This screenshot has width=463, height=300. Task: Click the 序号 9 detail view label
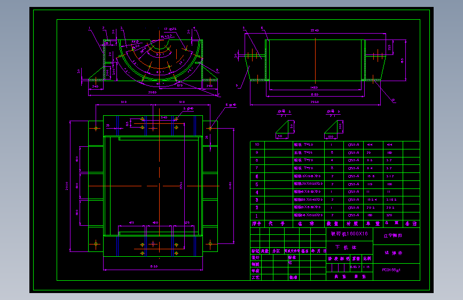click(333, 112)
